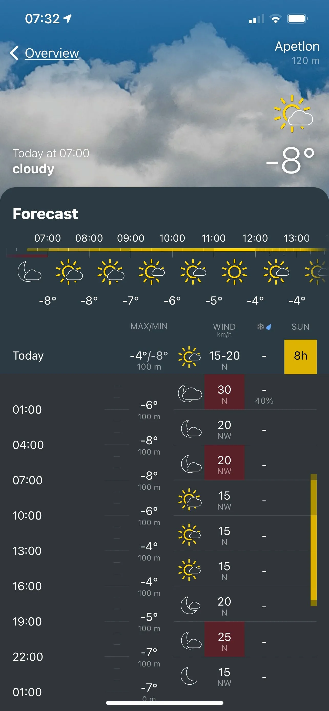Tap the red 30 N wind cell

pyautogui.click(x=224, y=392)
